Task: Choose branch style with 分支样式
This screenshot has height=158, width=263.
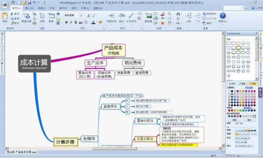Action: pyautogui.click(x=131, y=18)
